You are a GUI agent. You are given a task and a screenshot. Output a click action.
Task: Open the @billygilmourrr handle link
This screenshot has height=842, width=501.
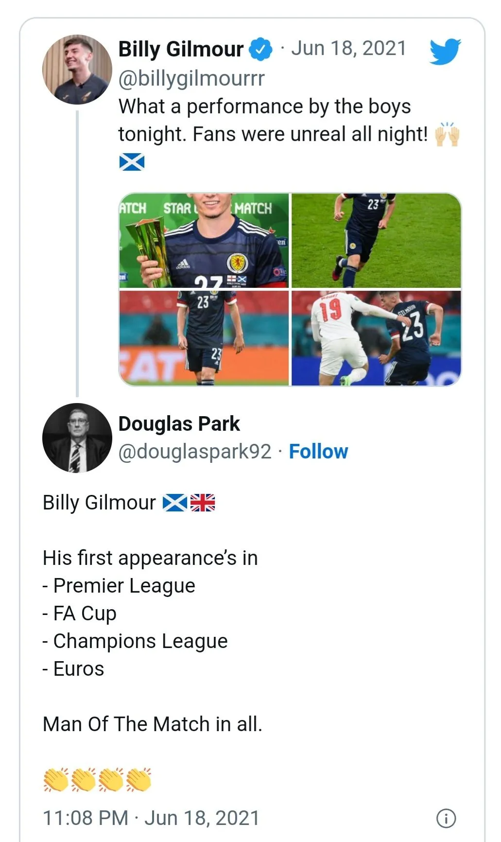coord(191,78)
